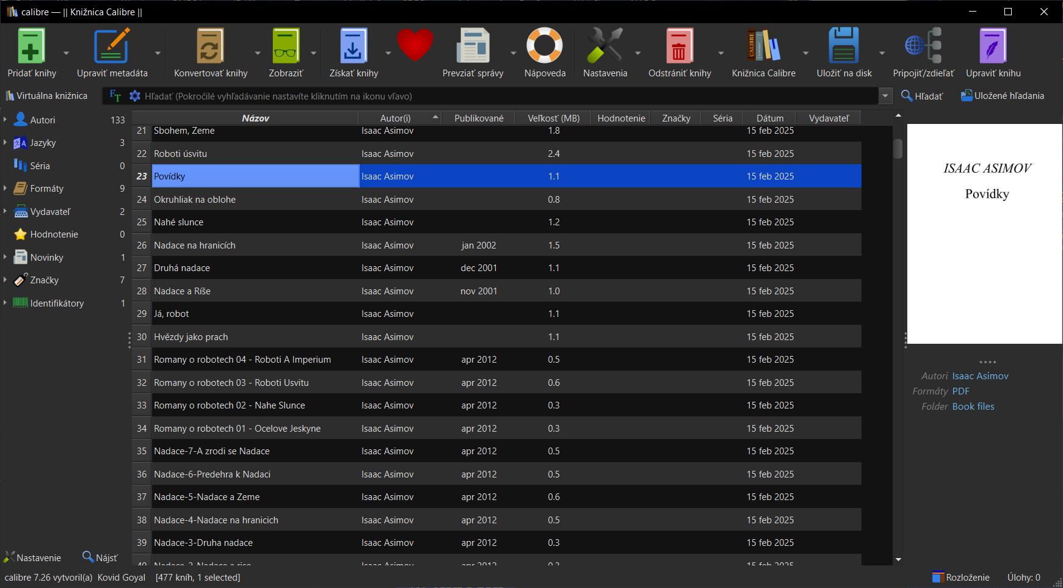Open Pripojiť/zdieľať connect icon
This screenshot has height=588, width=1063.
coord(923,47)
